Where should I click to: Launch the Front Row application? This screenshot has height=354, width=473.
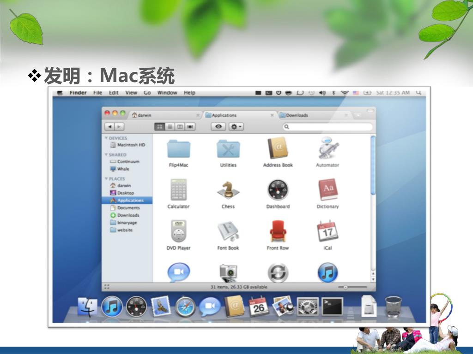pyautogui.click(x=278, y=231)
